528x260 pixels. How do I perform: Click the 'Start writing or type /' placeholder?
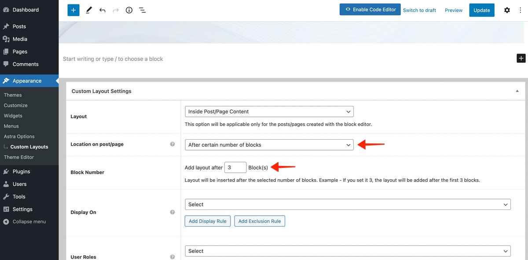coord(113,59)
